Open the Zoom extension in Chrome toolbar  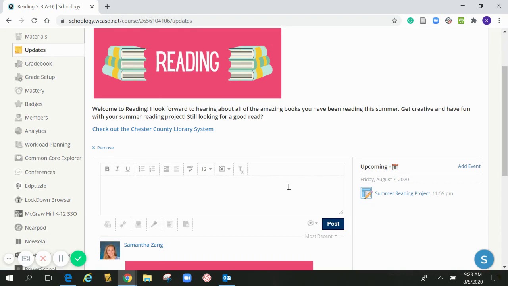436,21
